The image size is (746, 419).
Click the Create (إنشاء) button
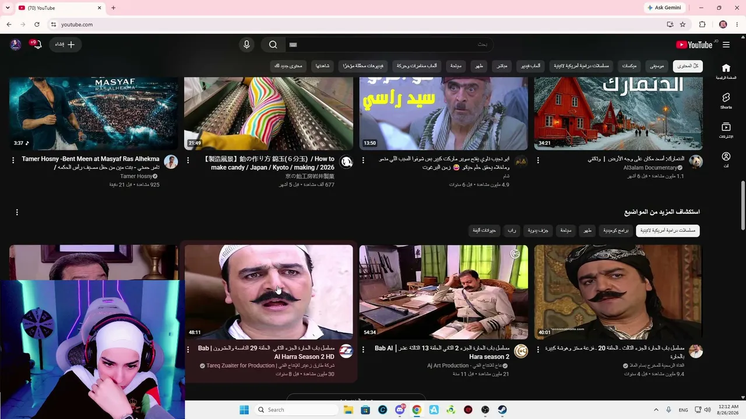tap(65, 45)
